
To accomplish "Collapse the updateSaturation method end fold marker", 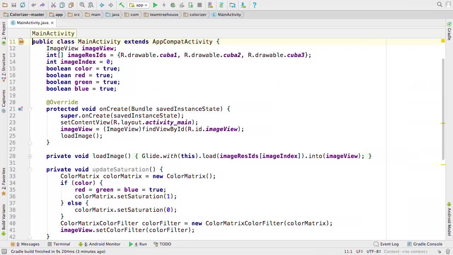I will point(30,237).
